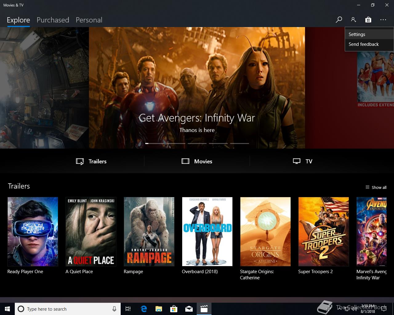Open the Store shopping bag icon

pyautogui.click(x=368, y=20)
